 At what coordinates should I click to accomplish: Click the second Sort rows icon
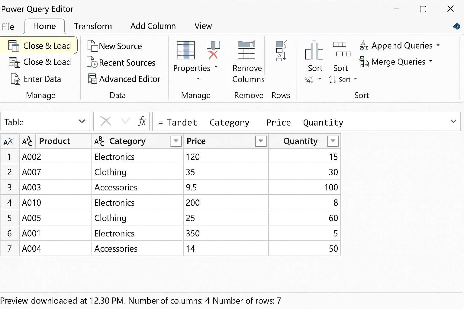pos(341,49)
